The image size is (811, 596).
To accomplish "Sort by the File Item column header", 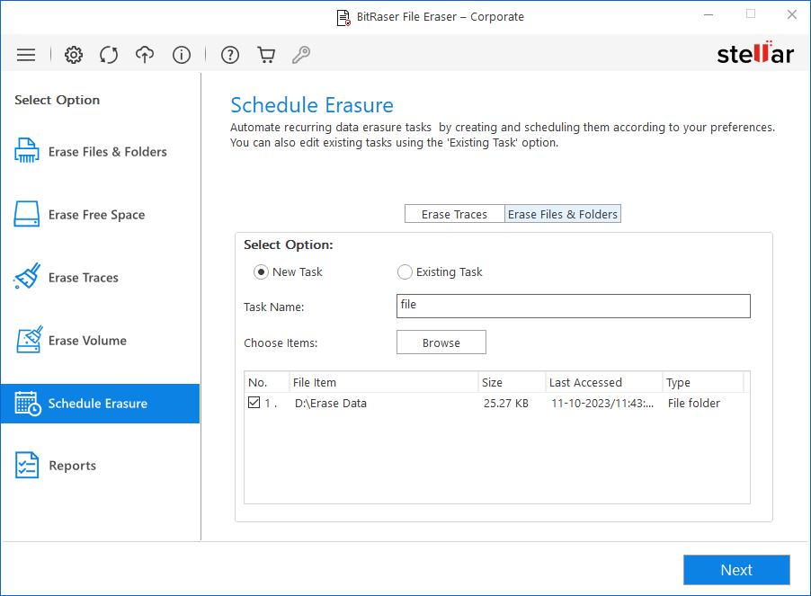I will click(383, 383).
